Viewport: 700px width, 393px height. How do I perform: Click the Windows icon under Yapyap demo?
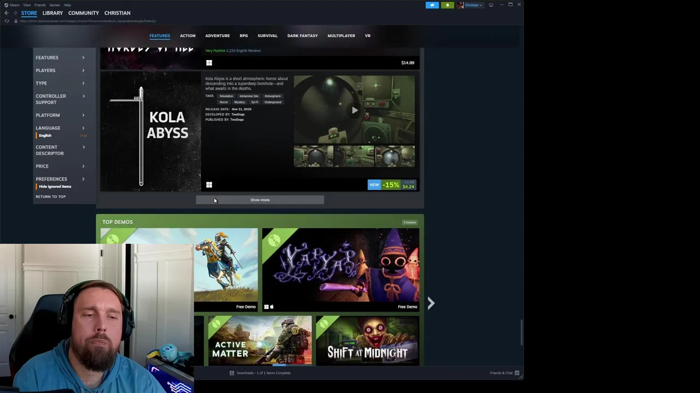(x=266, y=307)
